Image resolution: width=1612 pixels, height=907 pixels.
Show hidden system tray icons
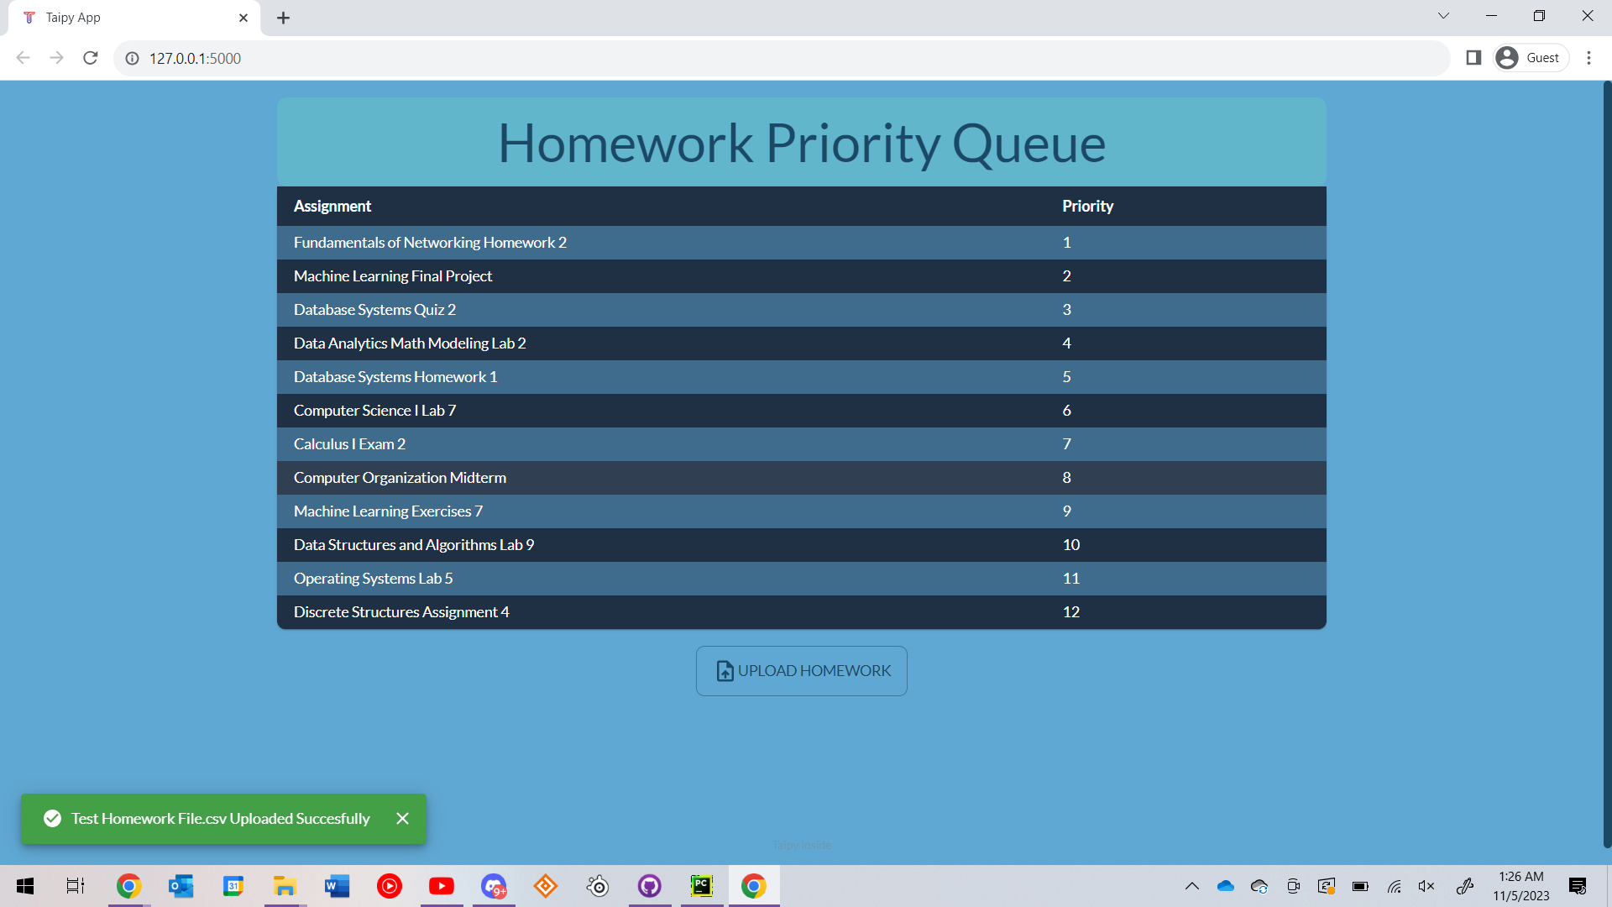tap(1191, 886)
